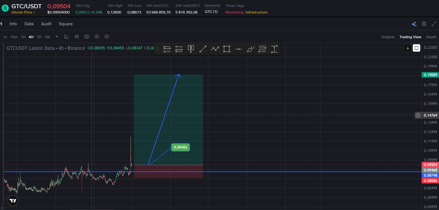Open the Info tab
This screenshot has height=210, width=439.
click(13, 24)
